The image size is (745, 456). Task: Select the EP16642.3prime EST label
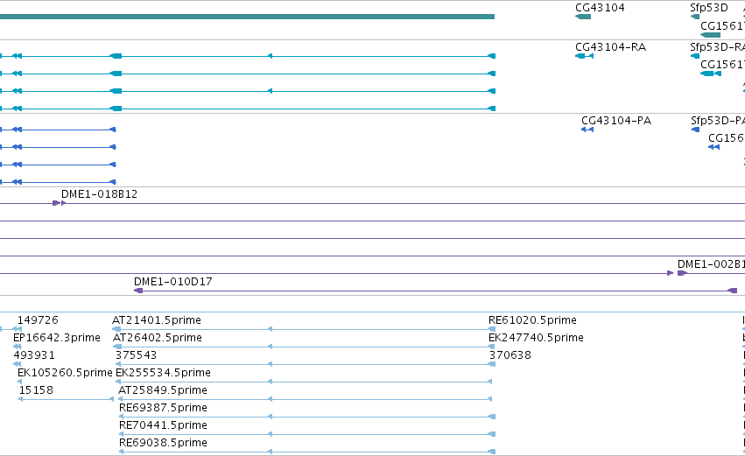57,338
